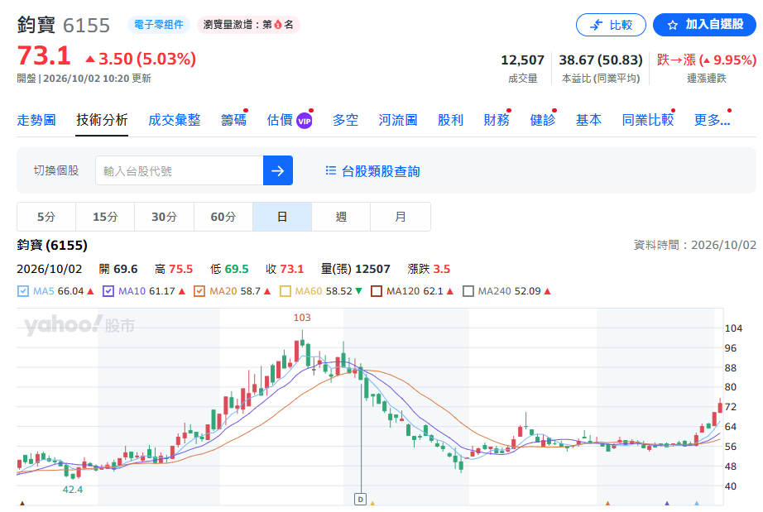The image size is (763, 512).
Task: Select the 5分 chart interval
Action: [46, 217]
